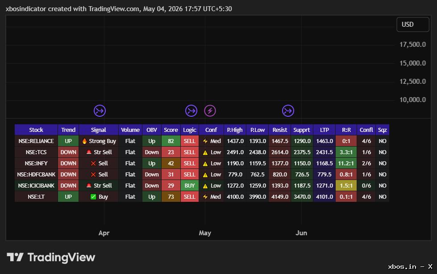Click the fire icon beside Strong Buy
437x274 pixels.
click(x=84, y=141)
